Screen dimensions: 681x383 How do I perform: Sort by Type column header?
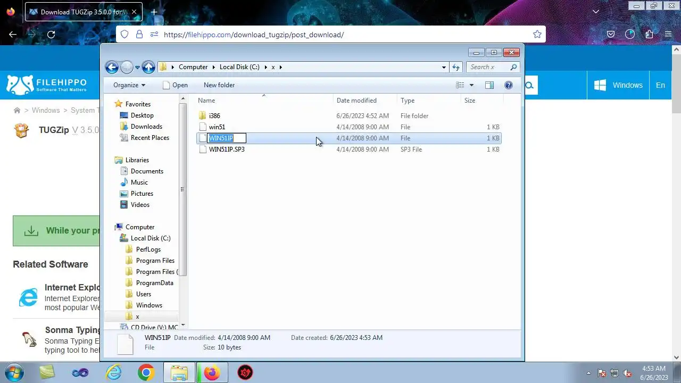pyautogui.click(x=429, y=100)
